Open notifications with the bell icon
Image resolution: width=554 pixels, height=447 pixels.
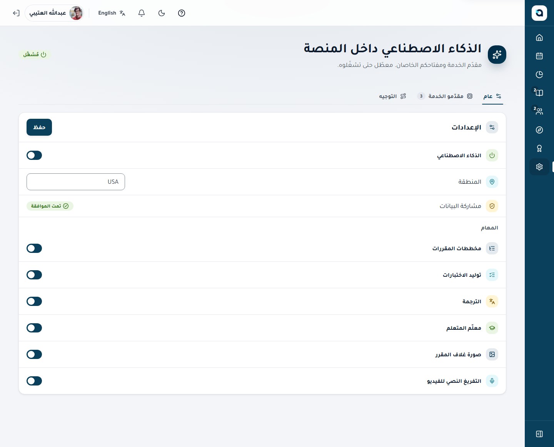142,13
